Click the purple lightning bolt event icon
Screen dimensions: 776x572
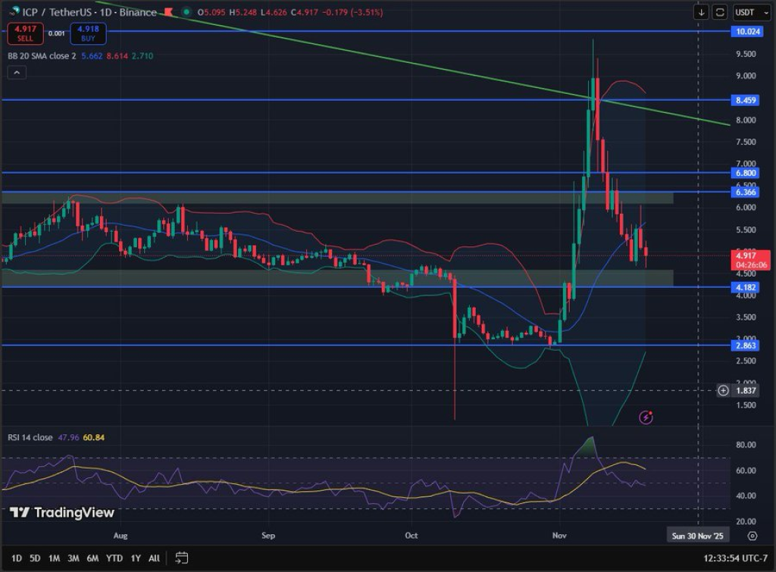646,417
